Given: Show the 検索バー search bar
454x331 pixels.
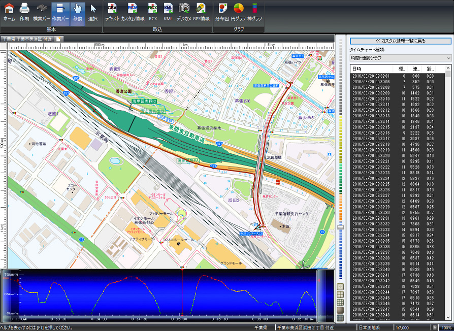Looking at the screenshot, I should [42, 13].
